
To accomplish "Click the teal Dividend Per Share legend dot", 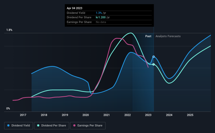I will coord(38,125).
